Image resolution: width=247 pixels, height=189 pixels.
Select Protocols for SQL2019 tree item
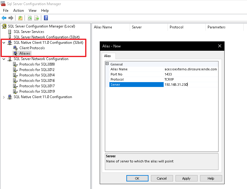(37, 91)
